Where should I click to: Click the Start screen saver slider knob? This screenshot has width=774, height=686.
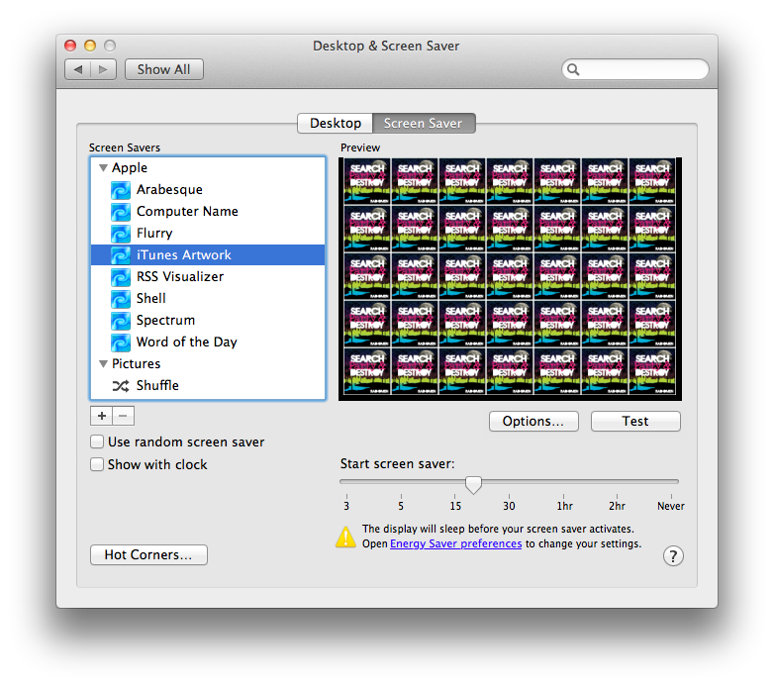(x=473, y=485)
